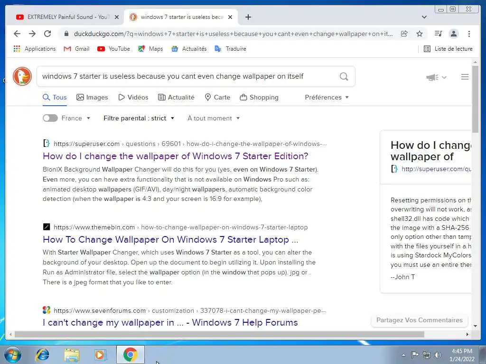486x364 pixels.
Task: Open the Traduire bookmark
Action: click(231, 49)
